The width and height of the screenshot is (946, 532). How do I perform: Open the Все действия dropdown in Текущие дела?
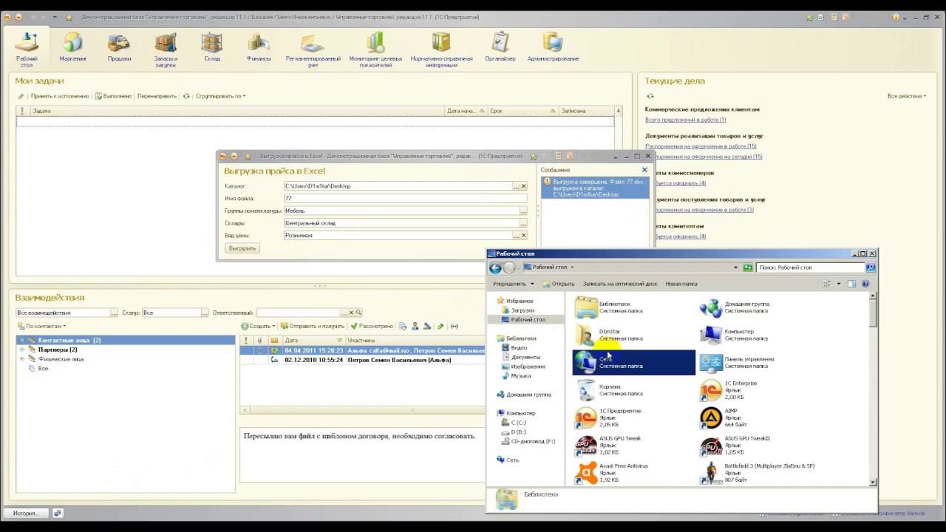pyautogui.click(x=907, y=96)
